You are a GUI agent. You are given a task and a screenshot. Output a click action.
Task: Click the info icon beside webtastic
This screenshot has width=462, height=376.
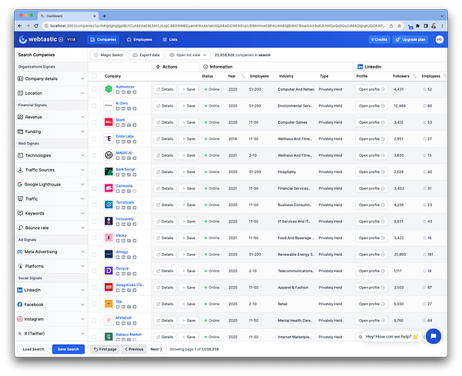[61, 39]
